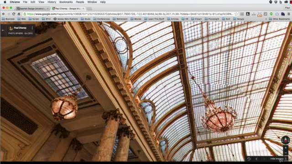
Task: Click the Hangouts speech bubble menu bar icon
Action: [271, 2]
